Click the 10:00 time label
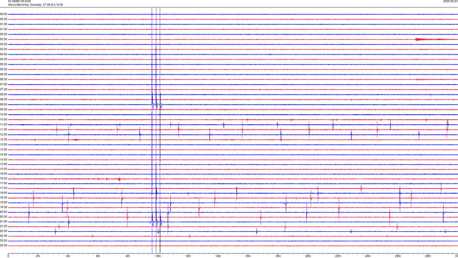The height and width of the screenshot is (258, 458). 4,114
